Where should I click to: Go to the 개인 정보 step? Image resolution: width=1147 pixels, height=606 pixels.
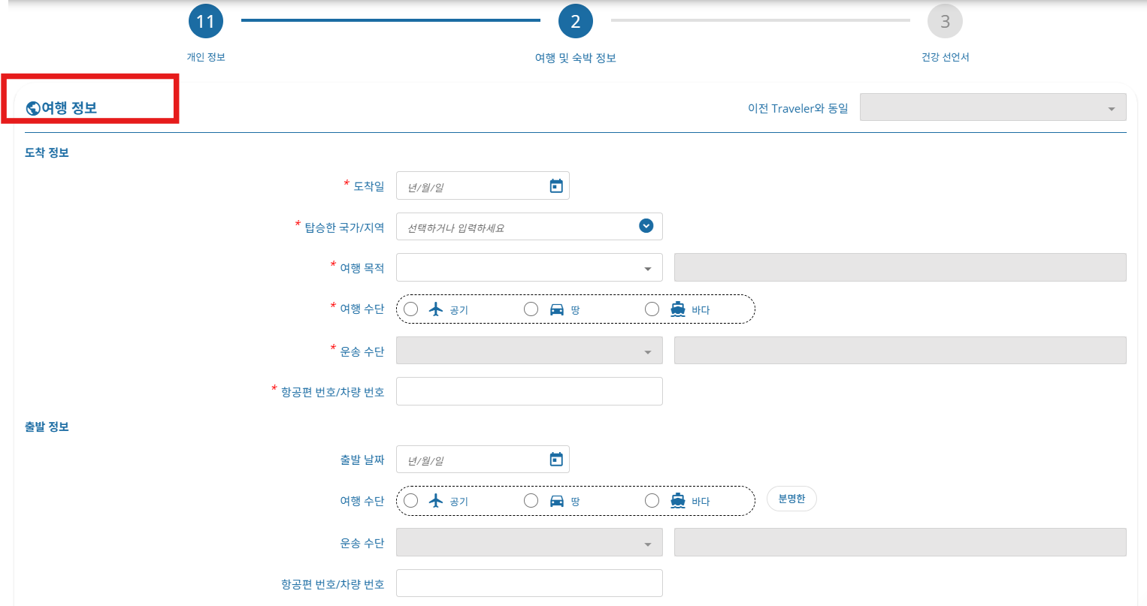point(206,21)
